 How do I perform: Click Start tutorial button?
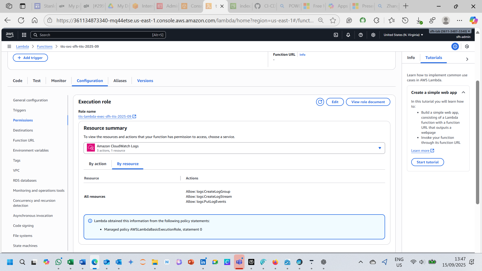(x=428, y=162)
